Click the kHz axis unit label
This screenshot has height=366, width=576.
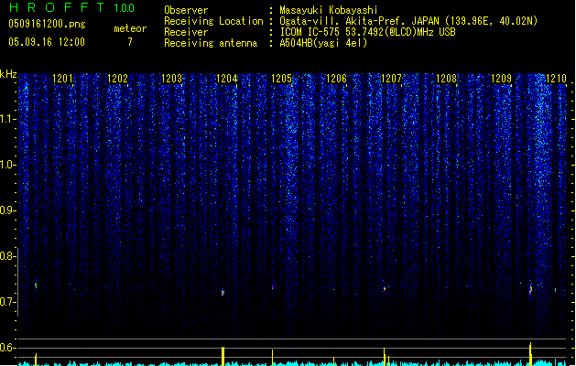8,74
